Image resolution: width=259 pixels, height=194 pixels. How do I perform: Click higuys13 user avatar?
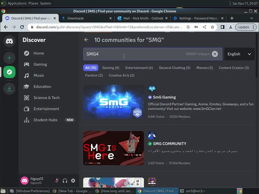25,181
